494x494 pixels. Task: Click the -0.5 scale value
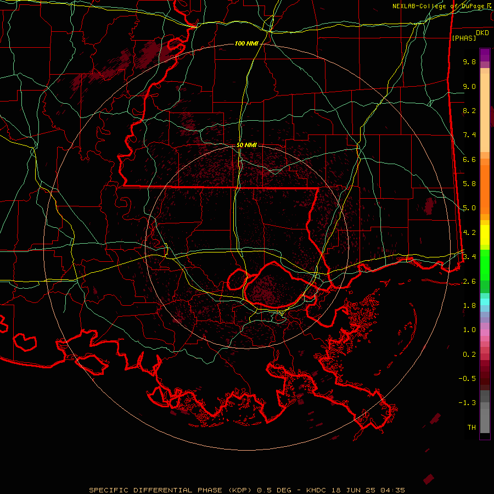click(467, 379)
